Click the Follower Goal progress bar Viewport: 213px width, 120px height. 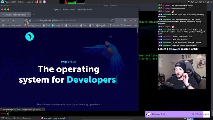tap(178, 114)
